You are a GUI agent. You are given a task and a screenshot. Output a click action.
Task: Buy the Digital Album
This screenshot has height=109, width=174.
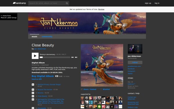(43, 76)
